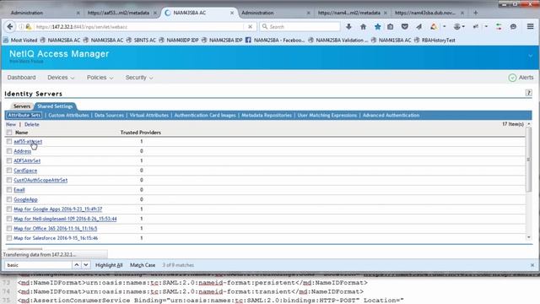Click the browser back arrow button
540x304 pixels.
10,26
